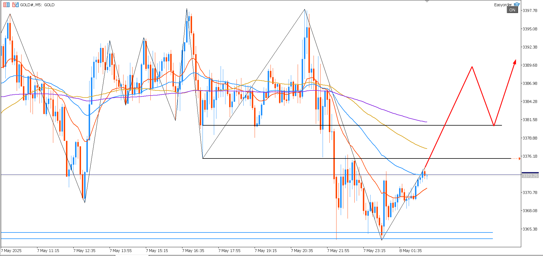Screen dimensions: 543x256
Task: Click the 3381.58 price scale label
Action: (530, 120)
